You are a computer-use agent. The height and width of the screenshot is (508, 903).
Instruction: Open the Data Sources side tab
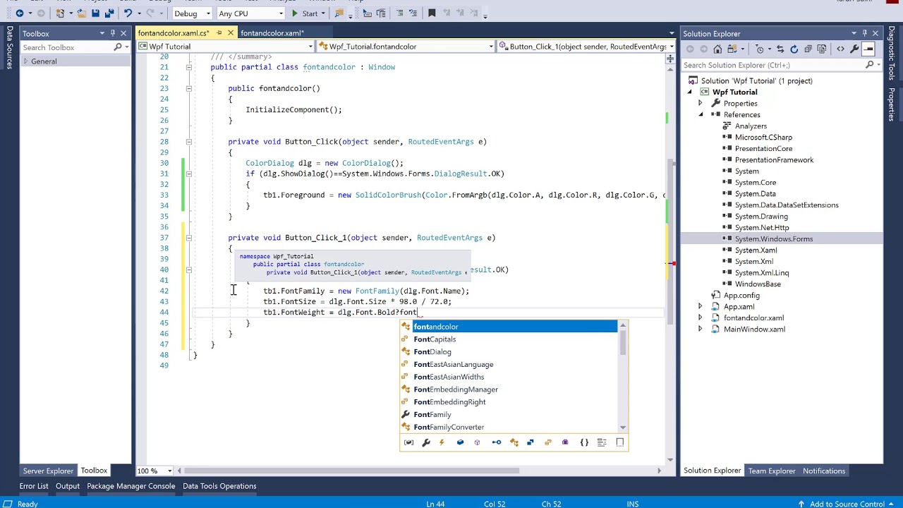[10, 49]
